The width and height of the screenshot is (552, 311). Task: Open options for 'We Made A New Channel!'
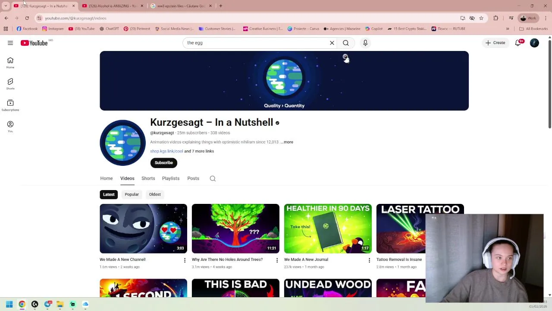click(x=185, y=260)
